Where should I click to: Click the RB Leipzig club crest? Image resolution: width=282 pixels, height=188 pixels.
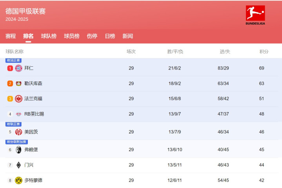click(18, 114)
